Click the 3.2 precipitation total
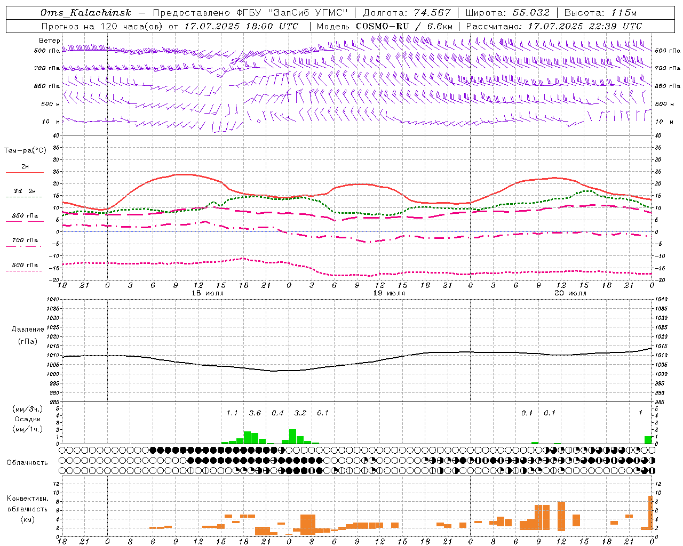 click(300, 413)
